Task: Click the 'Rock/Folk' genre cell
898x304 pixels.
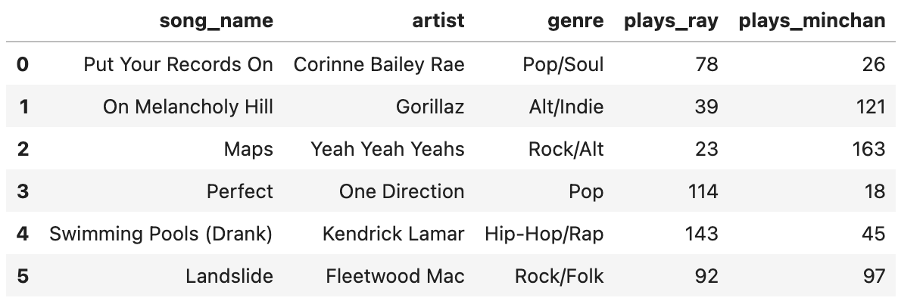Action: pos(560,276)
